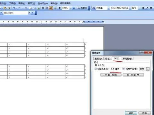The image size is (154, 115).
Task: Toggle Italic formatting
Action: pyautogui.click(x=147, y=8)
